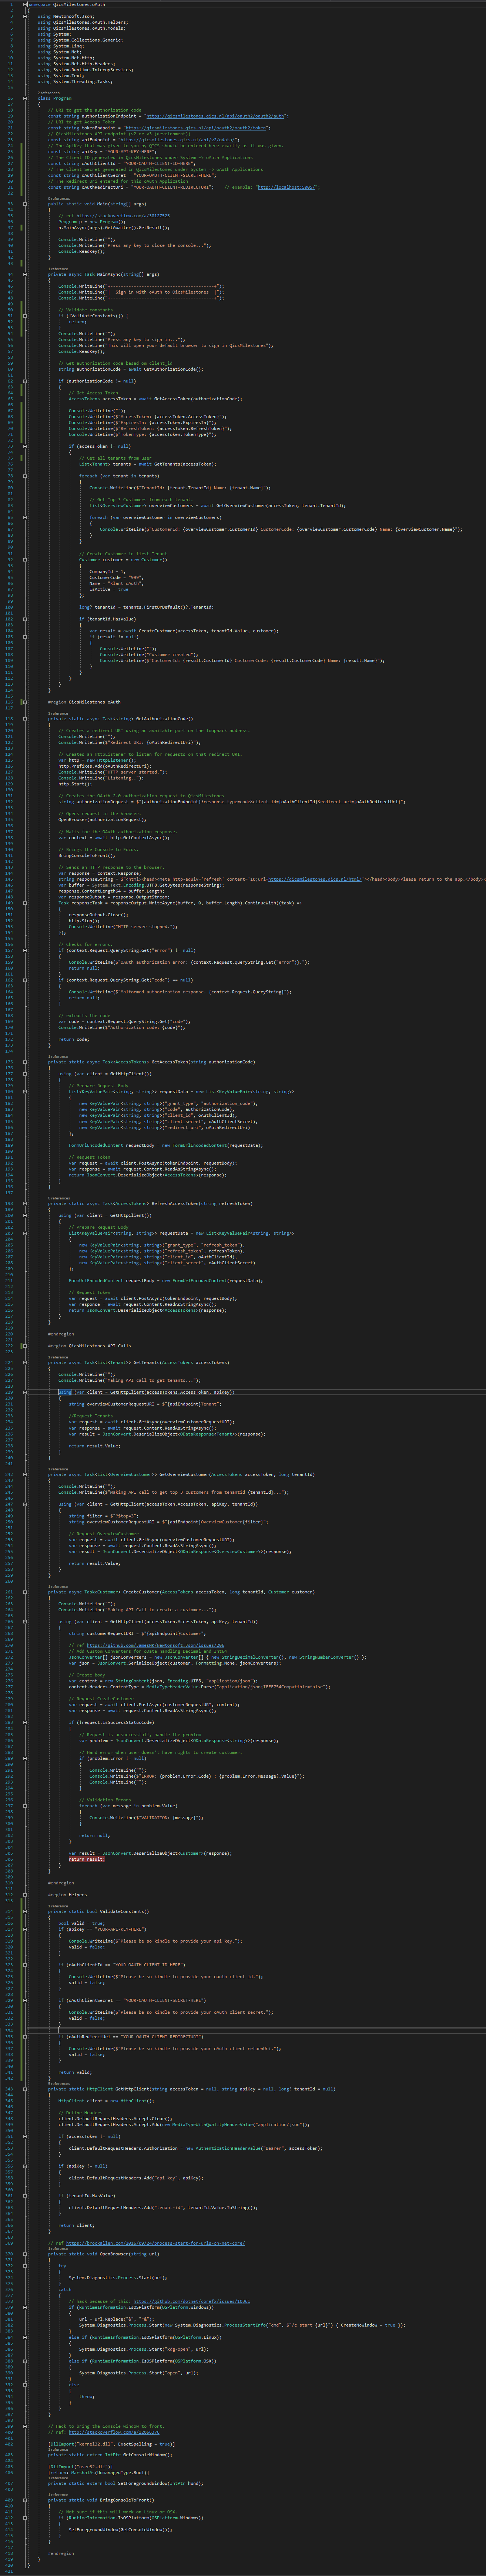
Task: Collapse the MainAsync method
Action: click(x=25, y=273)
